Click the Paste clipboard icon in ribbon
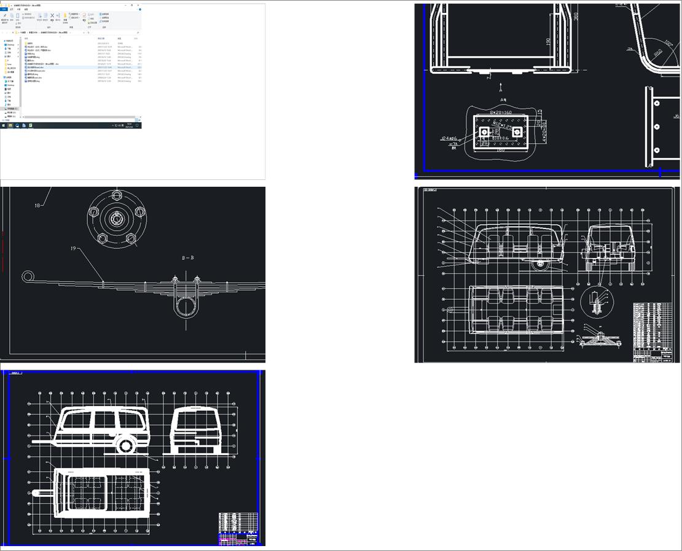This screenshot has width=682, height=551. pos(17,15)
